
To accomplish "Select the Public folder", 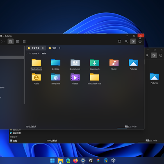I will 36,79.
